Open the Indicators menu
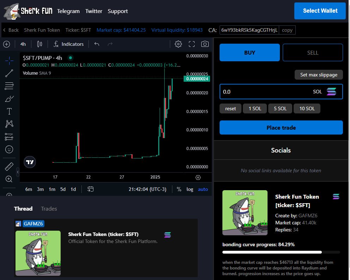This screenshot has height=280, width=350. tap(68, 44)
